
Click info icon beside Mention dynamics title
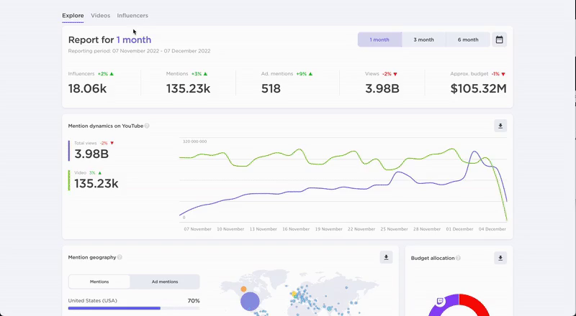[147, 126]
